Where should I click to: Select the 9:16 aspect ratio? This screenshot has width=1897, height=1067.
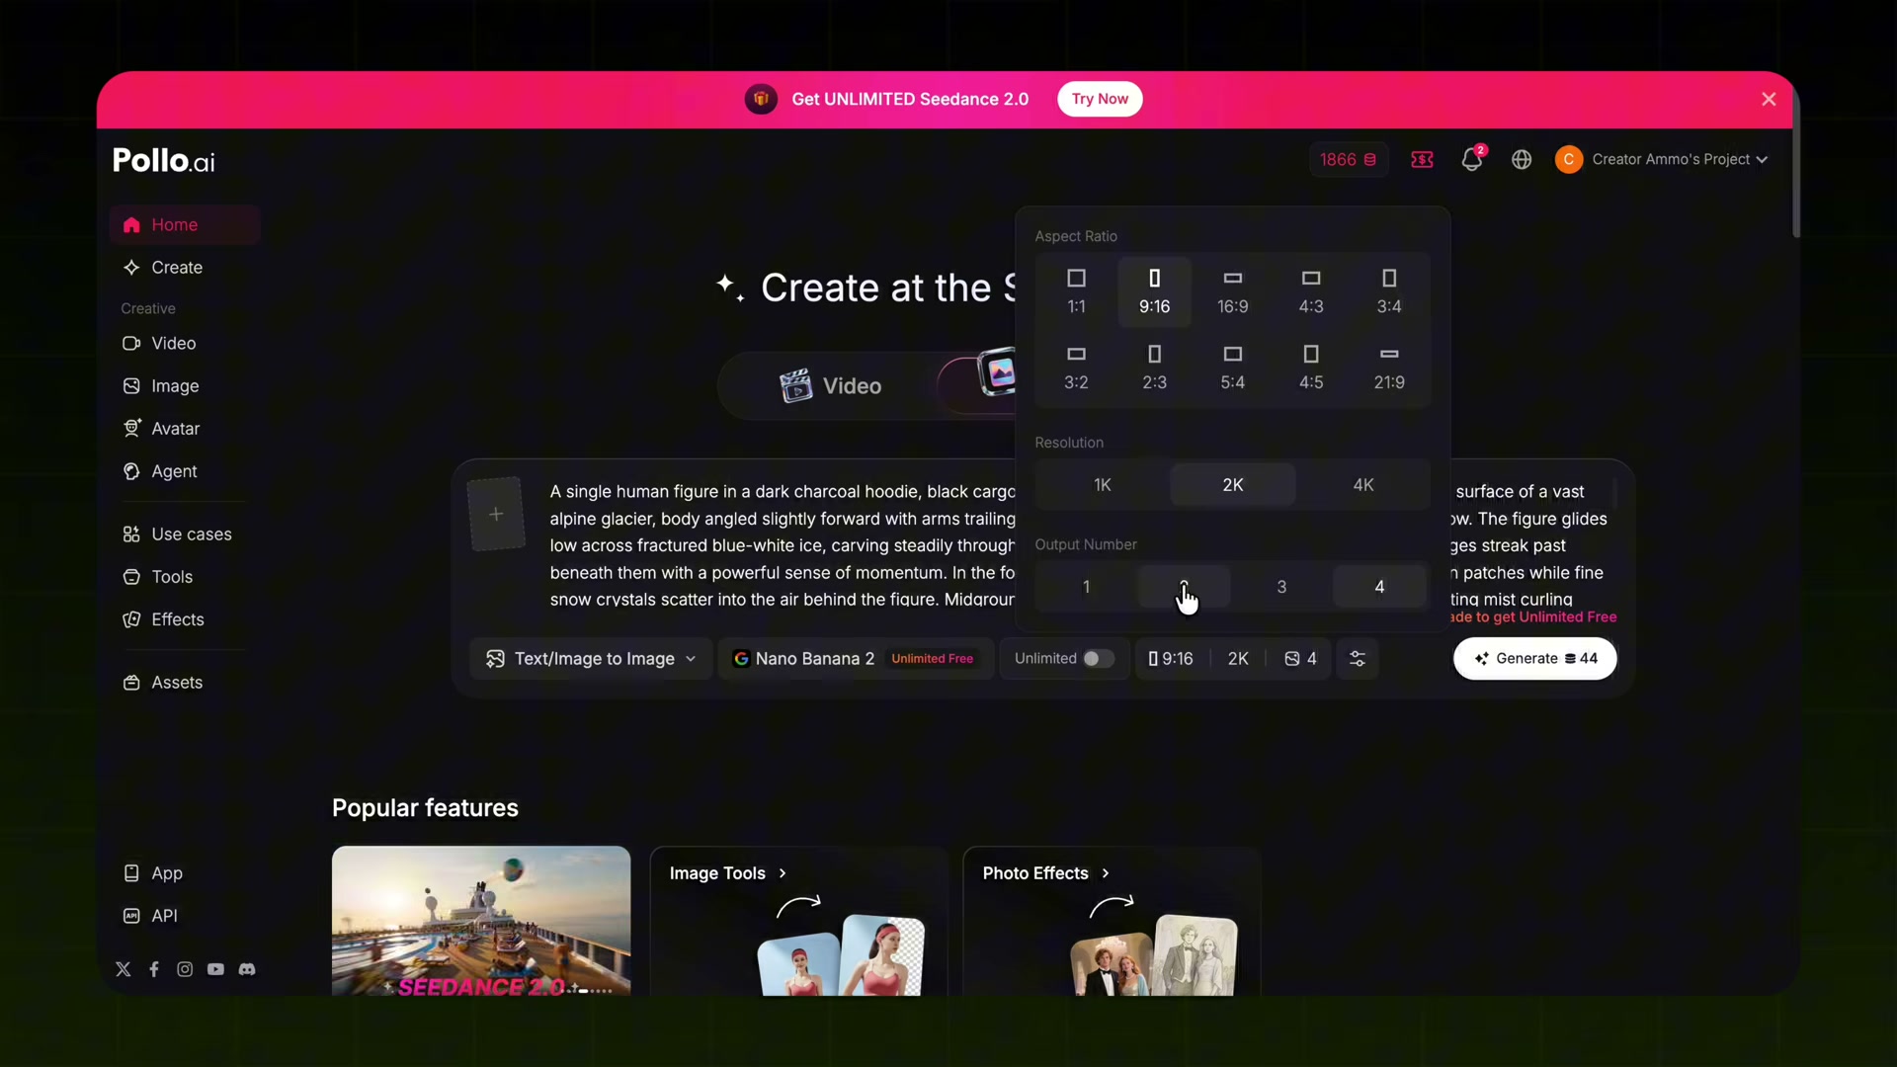tap(1154, 291)
